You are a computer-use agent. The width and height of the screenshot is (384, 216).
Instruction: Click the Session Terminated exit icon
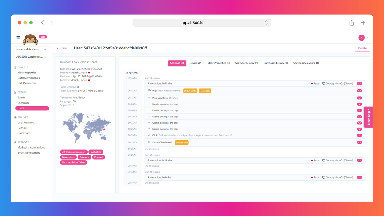tap(149, 142)
